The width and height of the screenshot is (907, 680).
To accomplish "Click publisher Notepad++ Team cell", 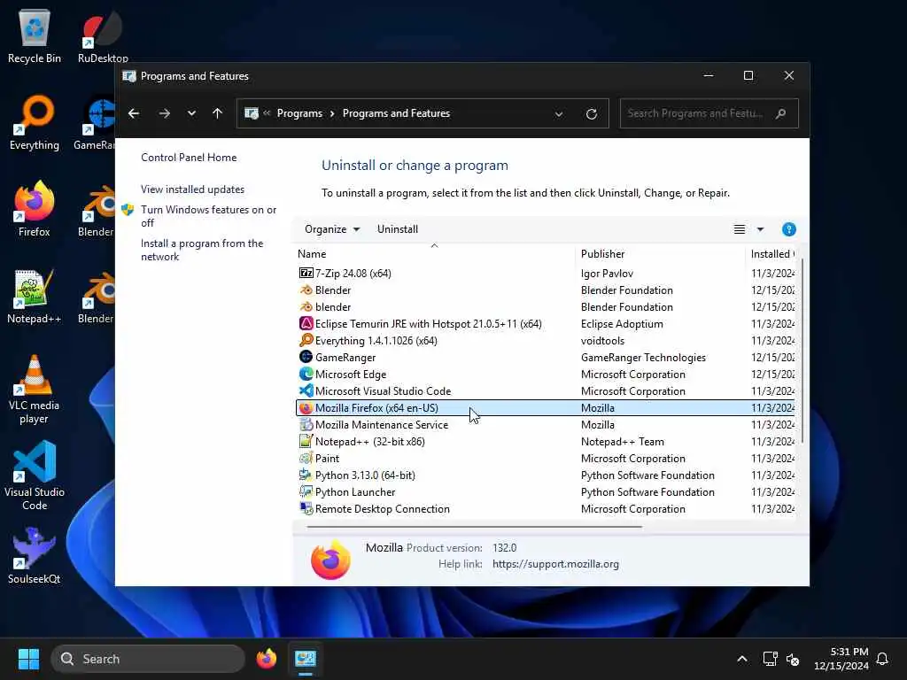I will pyautogui.click(x=623, y=442).
